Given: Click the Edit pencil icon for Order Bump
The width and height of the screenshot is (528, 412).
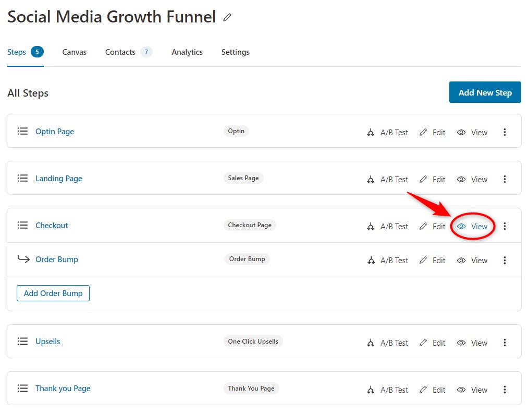Looking at the screenshot, I should pos(423,260).
